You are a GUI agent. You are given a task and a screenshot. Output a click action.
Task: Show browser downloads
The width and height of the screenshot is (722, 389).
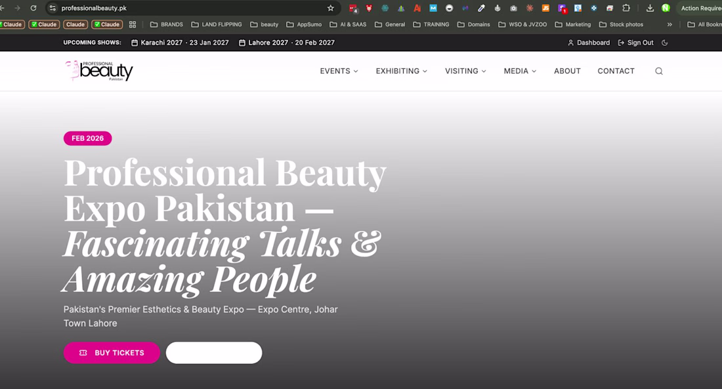[x=650, y=8]
